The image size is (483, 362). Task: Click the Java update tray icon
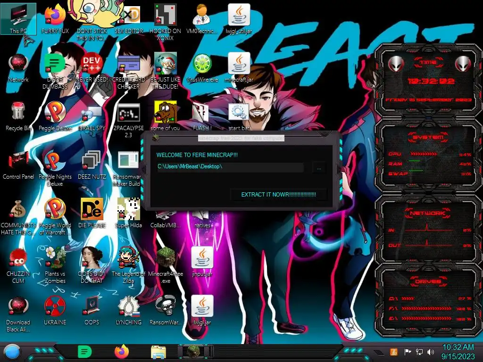pos(394,352)
